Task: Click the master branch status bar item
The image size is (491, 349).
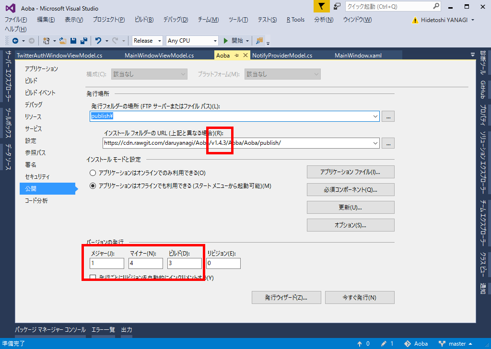Action: [456, 344]
